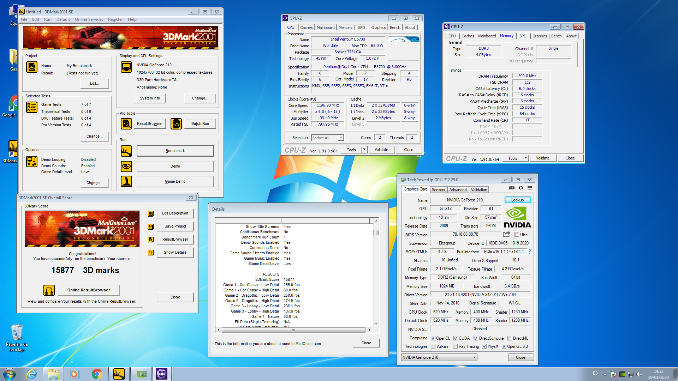Click the CPU-Z taskbar icon

162,374
